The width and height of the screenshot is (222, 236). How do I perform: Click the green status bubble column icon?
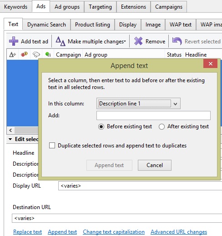point(48,54)
